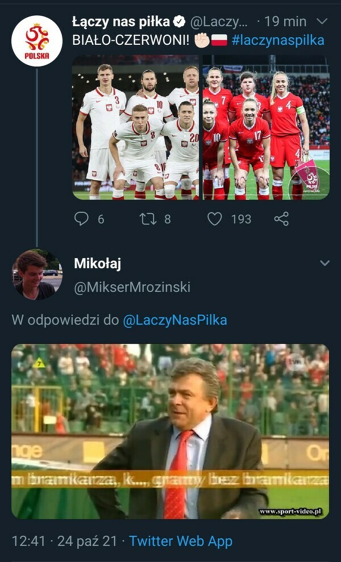The width and height of the screenshot is (341, 562).
Task: Like the tweet with heart icon
Action: coord(214,219)
